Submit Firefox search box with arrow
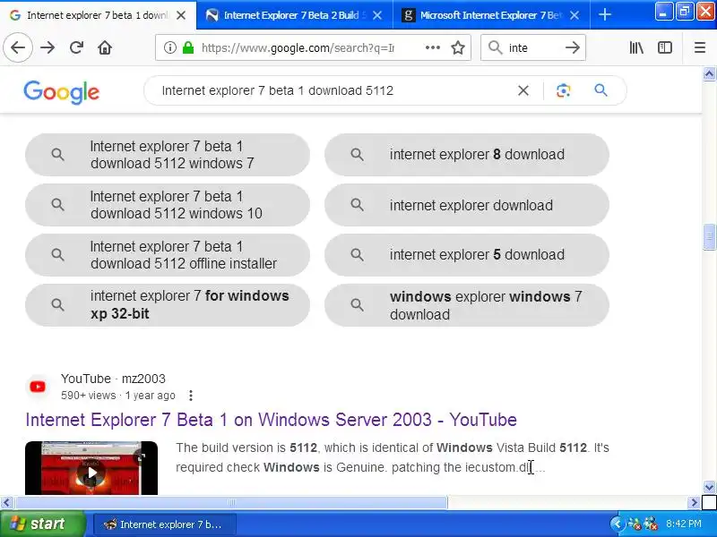The width and height of the screenshot is (717, 537). coord(573,47)
